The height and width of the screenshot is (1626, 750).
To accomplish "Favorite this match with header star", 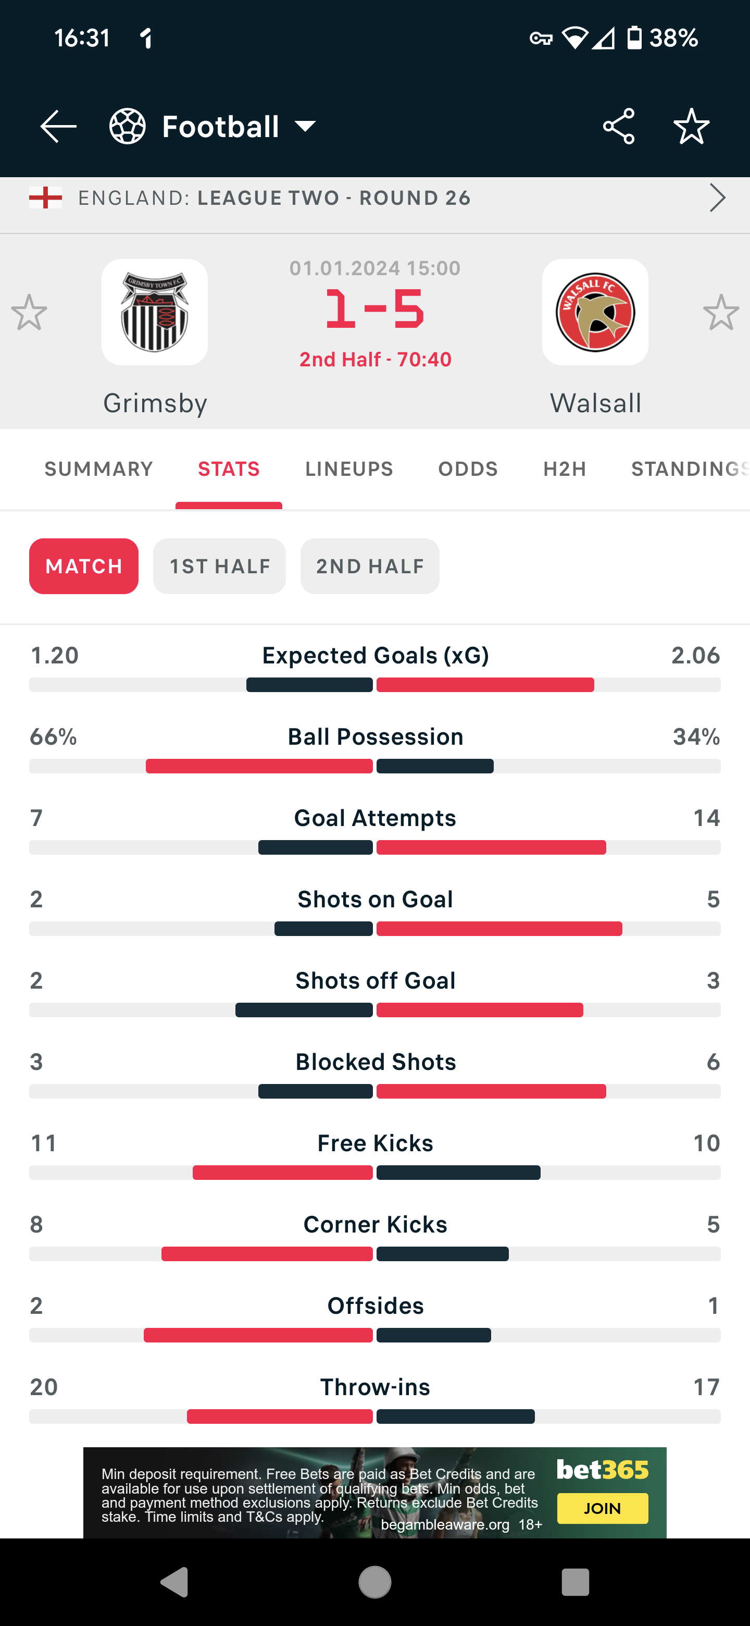I will coord(691,126).
